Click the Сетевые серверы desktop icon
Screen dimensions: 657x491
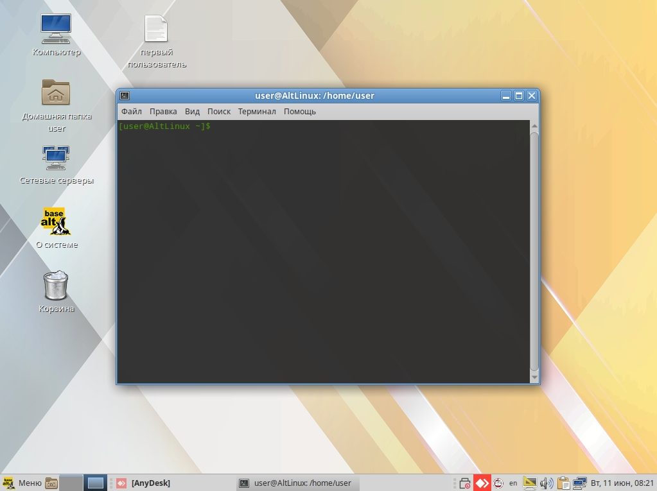pyautogui.click(x=56, y=157)
